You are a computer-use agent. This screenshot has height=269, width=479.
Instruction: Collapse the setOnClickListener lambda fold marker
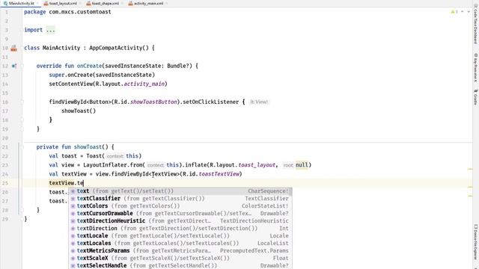22,102
